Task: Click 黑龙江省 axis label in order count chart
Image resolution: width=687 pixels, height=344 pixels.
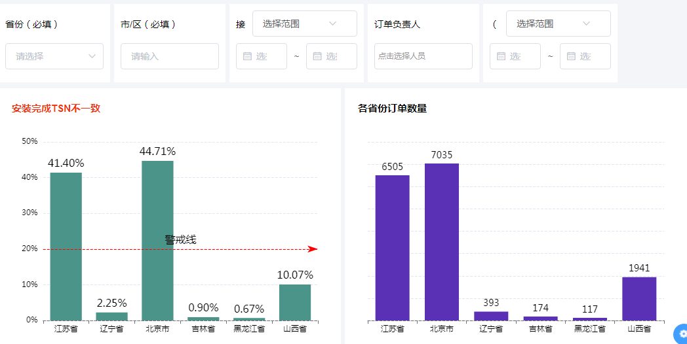Action: point(590,329)
